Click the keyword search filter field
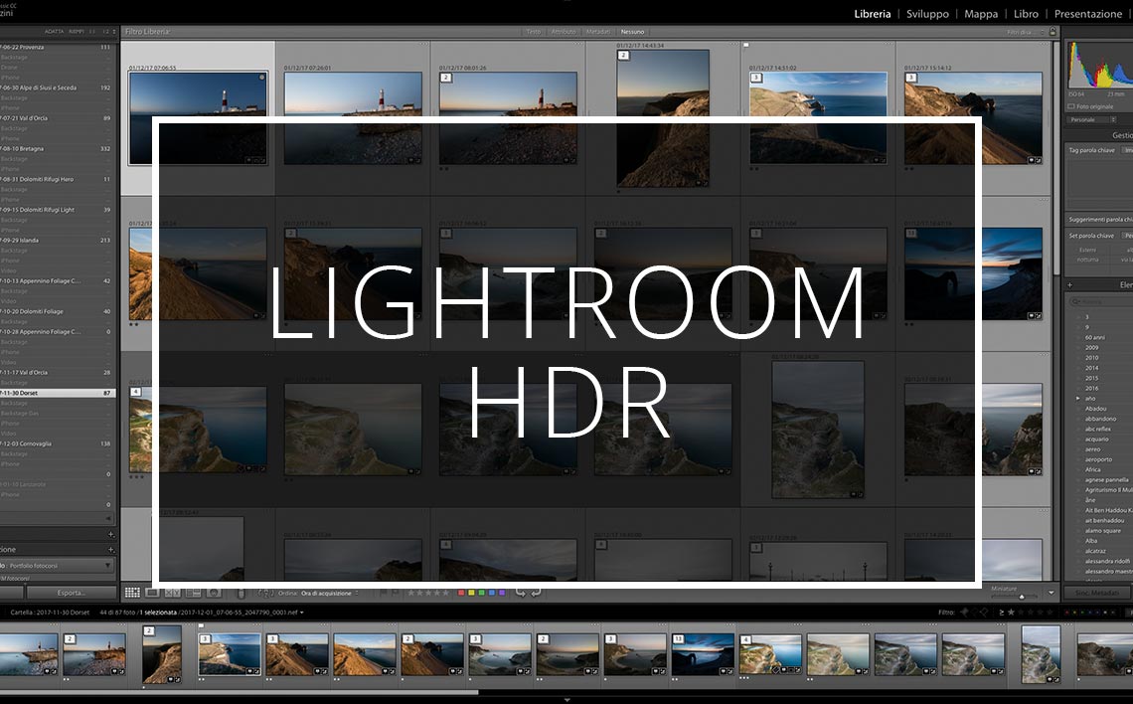This screenshot has width=1133, height=704. click(1100, 301)
